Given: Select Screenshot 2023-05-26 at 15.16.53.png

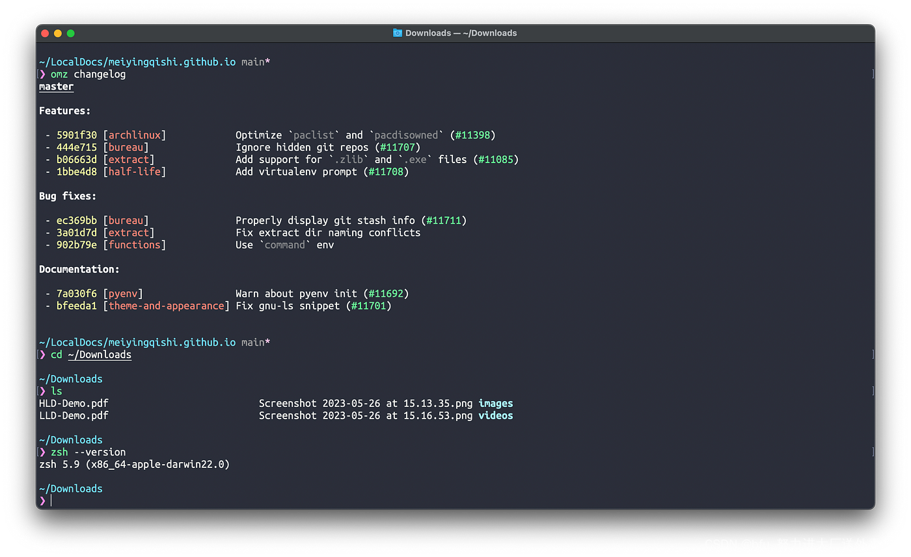Looking at the screenshot, I should 366,416.
